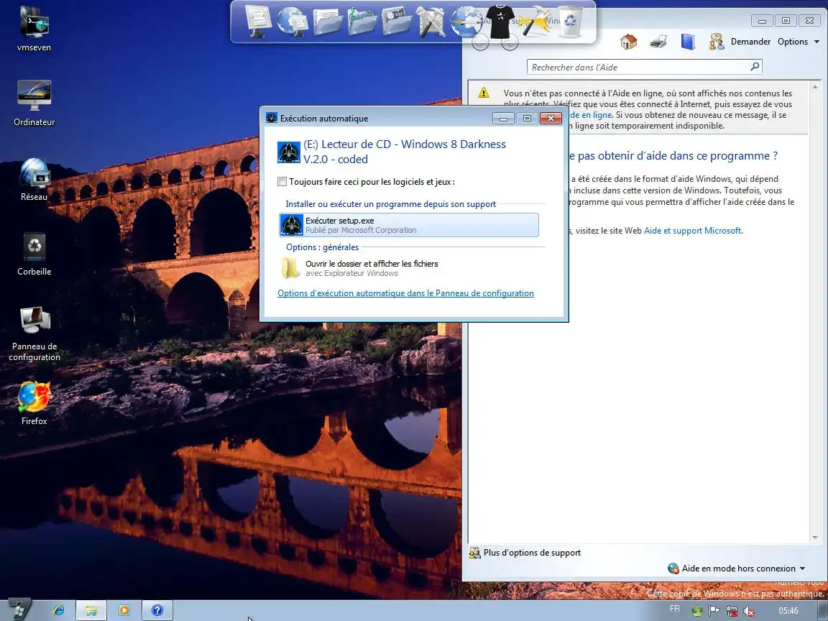Open the music folder icon in the dock

362,21
